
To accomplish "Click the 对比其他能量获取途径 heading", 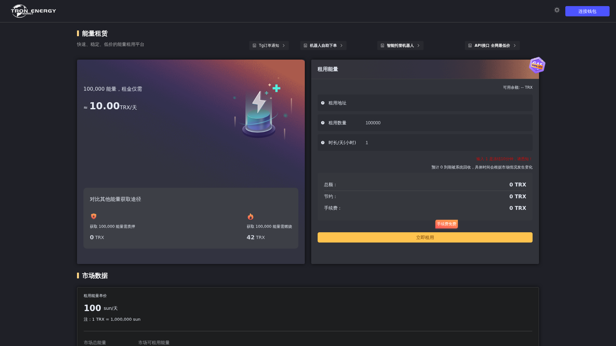I will pos(116,199).
